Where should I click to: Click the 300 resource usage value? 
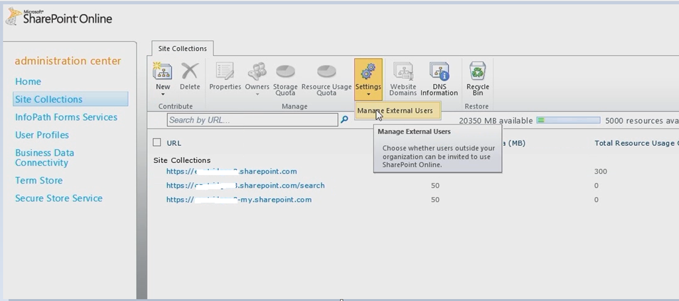pyautogui.click(x=601, y=172)
